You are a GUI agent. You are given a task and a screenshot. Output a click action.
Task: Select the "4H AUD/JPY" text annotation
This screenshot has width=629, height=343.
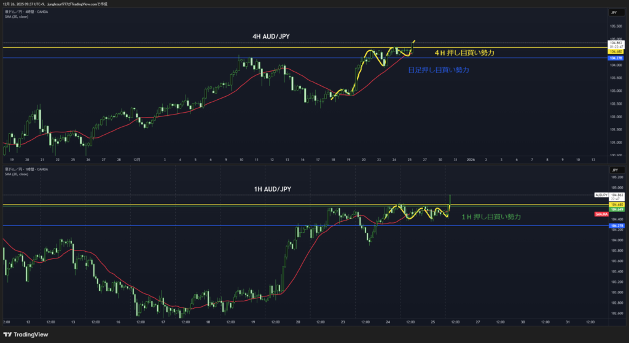pos(270,37)
